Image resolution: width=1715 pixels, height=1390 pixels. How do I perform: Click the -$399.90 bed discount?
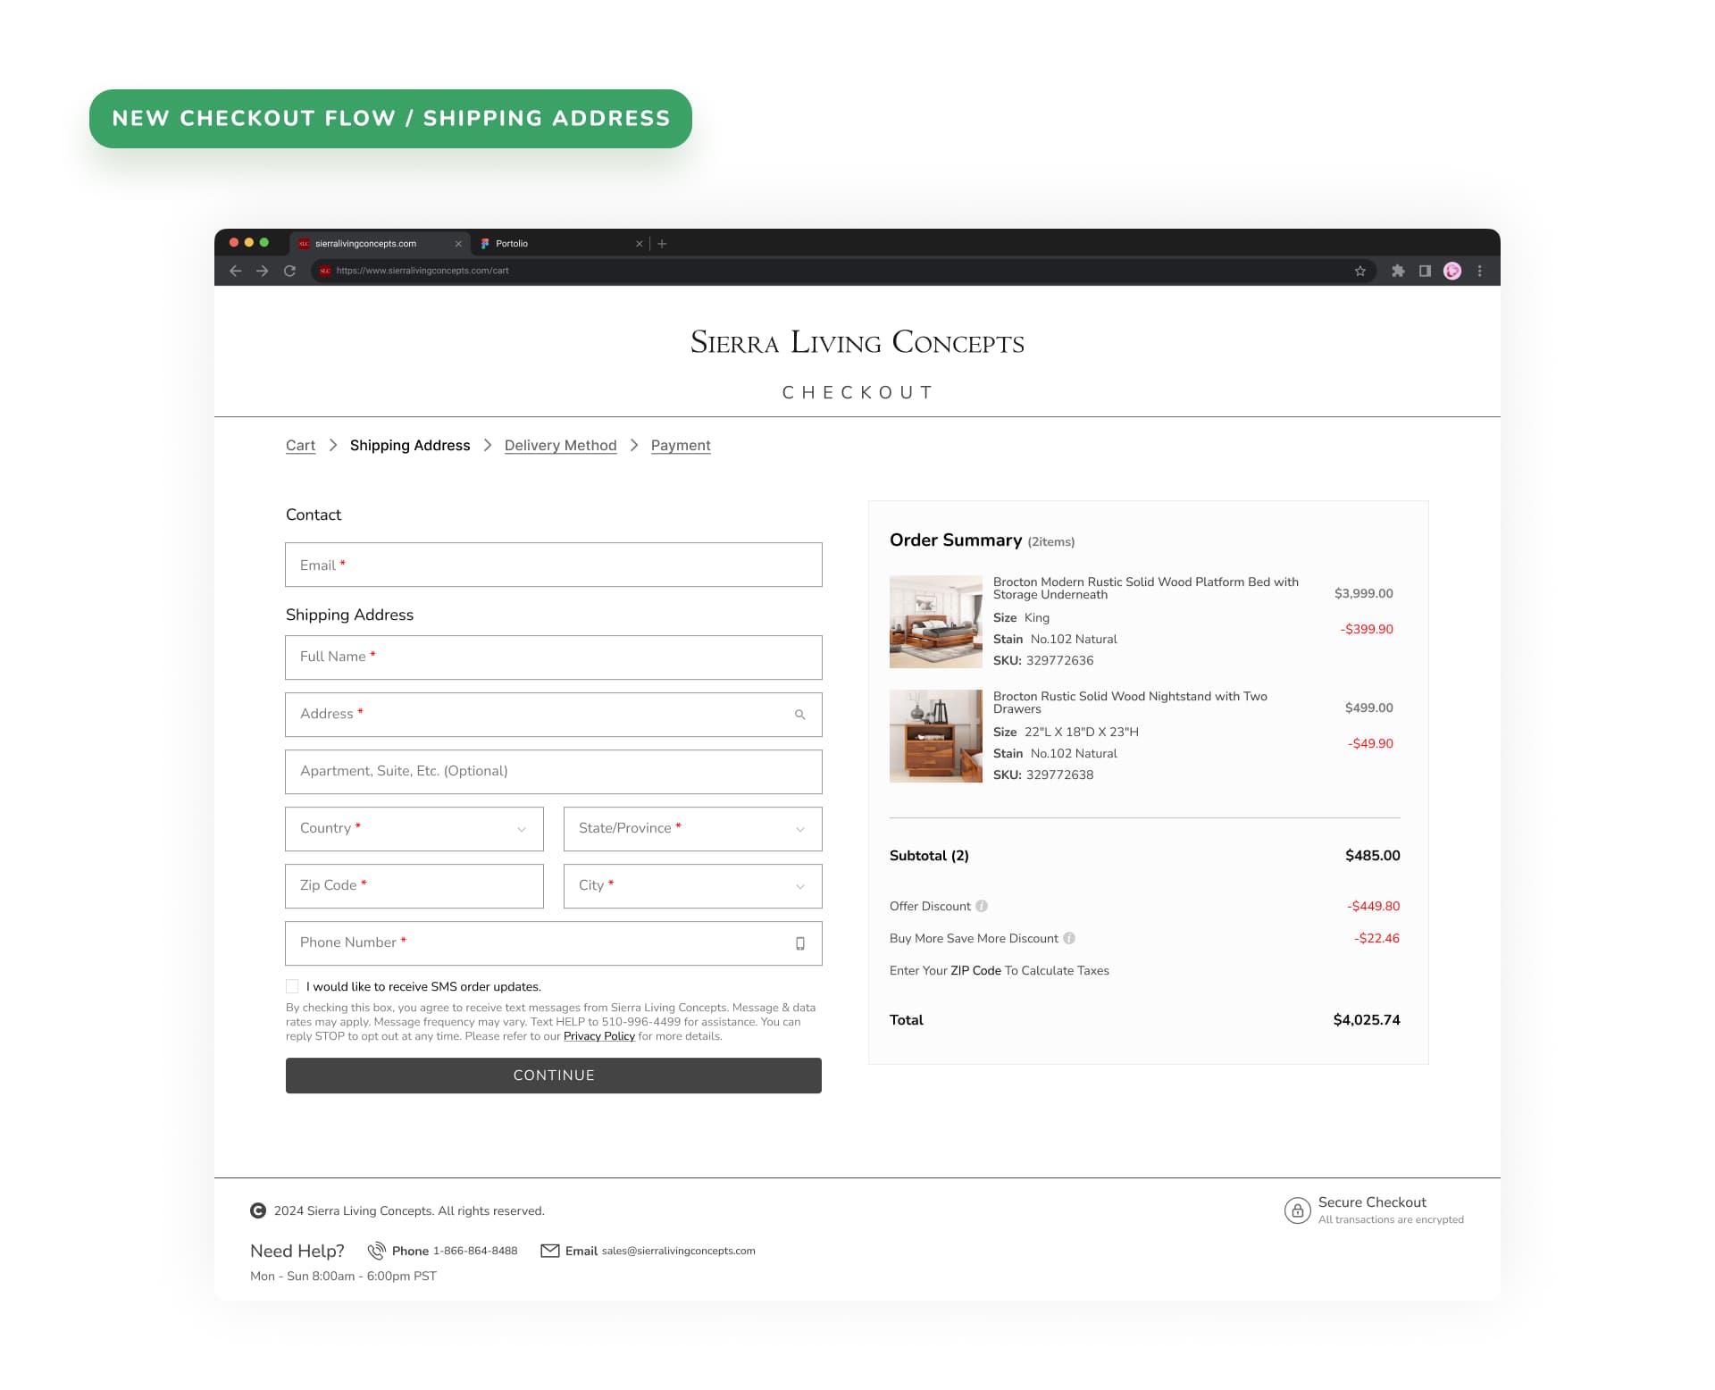tap(1367, 629)
